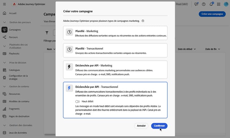Open the Date de fin column dropdown

pos(219,49)
